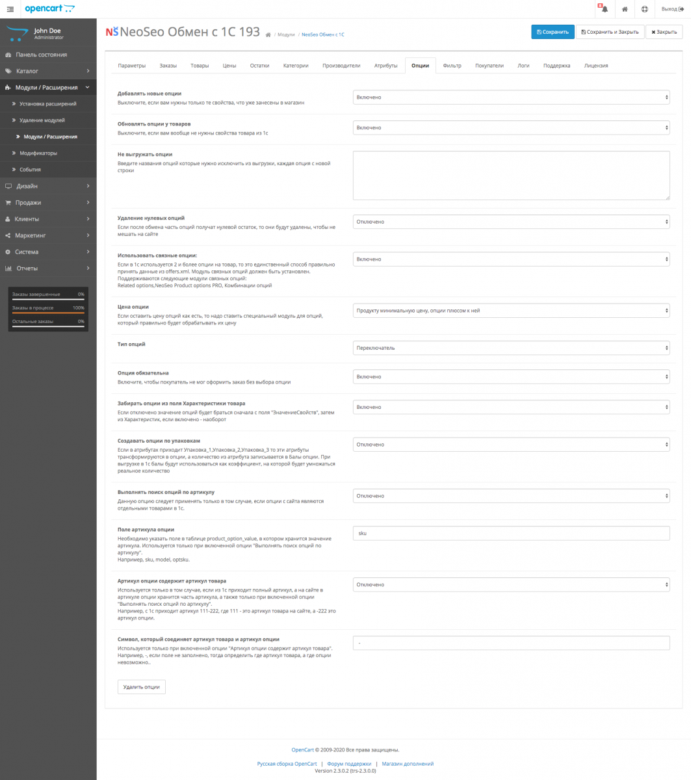This screenshot has width=691, height=780.
Task: Open Создавать опции по упаковкам dropdown
Action: tap(511, 445)
